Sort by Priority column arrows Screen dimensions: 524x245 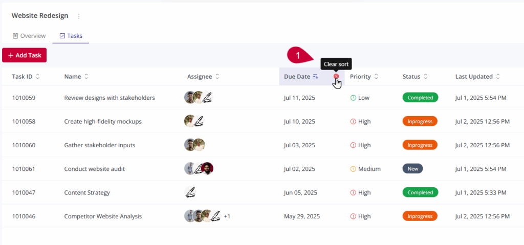tap(376, 77)
